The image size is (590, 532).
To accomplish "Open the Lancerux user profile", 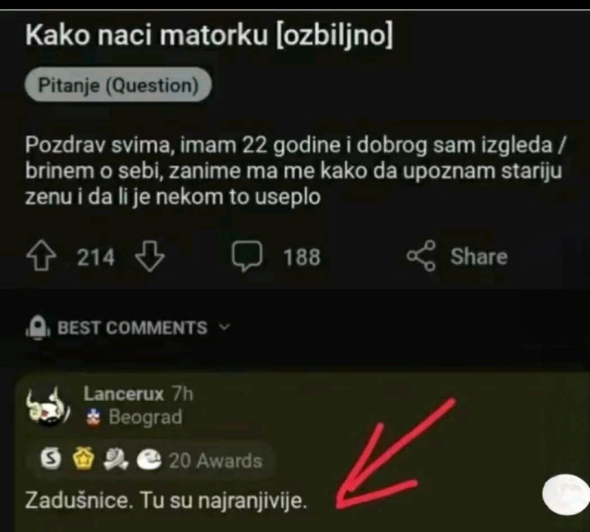I will coord(124,394).
